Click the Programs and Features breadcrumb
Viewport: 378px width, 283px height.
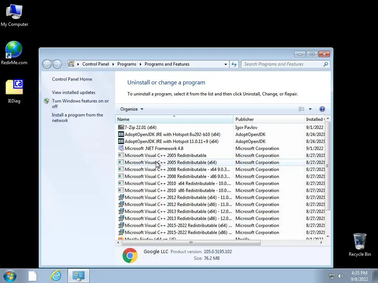pyautogui.click(x=167, y=64)
